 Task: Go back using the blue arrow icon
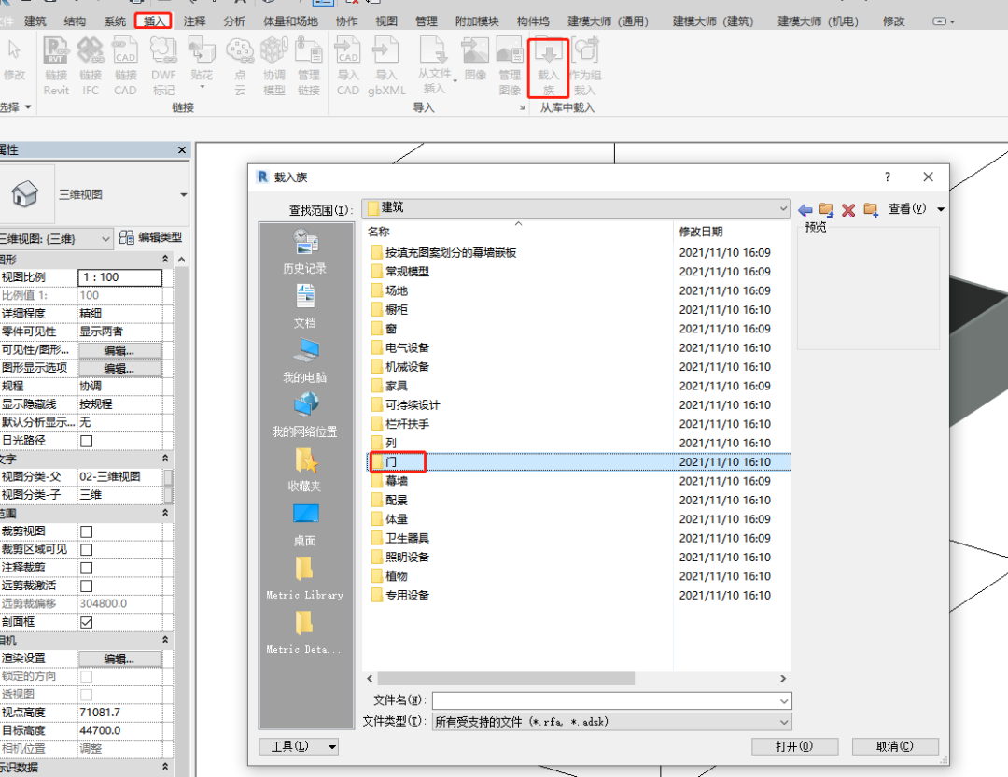pyautogui.click(x=805, y=210)
